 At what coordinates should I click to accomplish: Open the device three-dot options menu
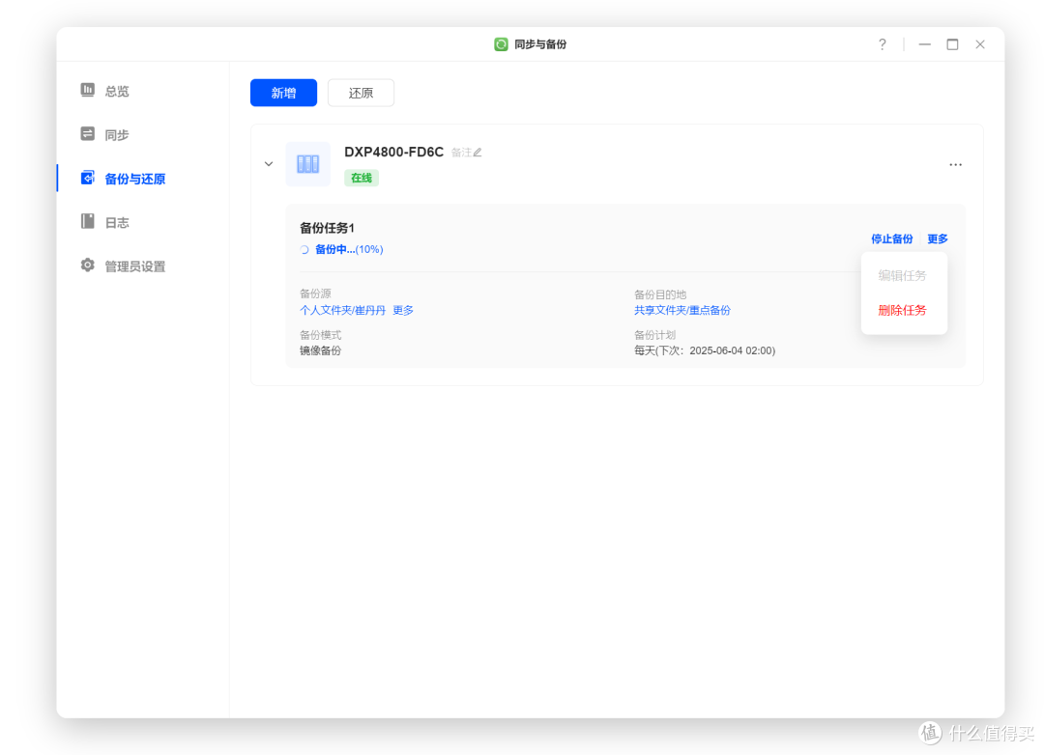(x=955, y=164)
